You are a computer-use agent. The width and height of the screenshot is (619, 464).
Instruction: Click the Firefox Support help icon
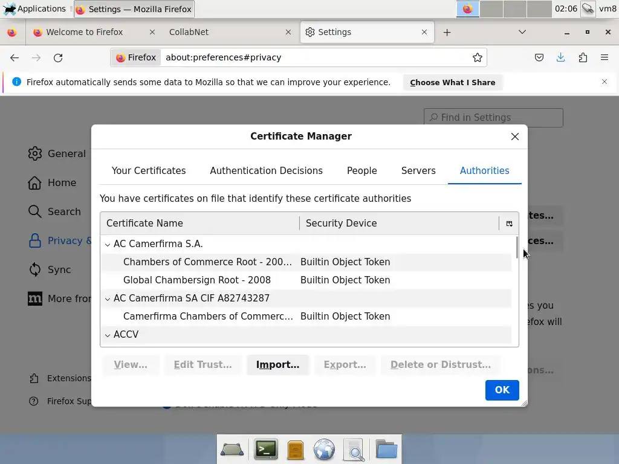[34, 401]
